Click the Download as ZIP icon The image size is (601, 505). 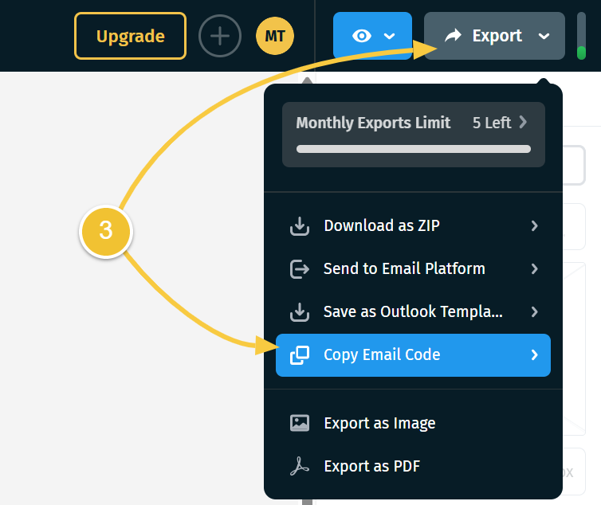coord(300,226)
